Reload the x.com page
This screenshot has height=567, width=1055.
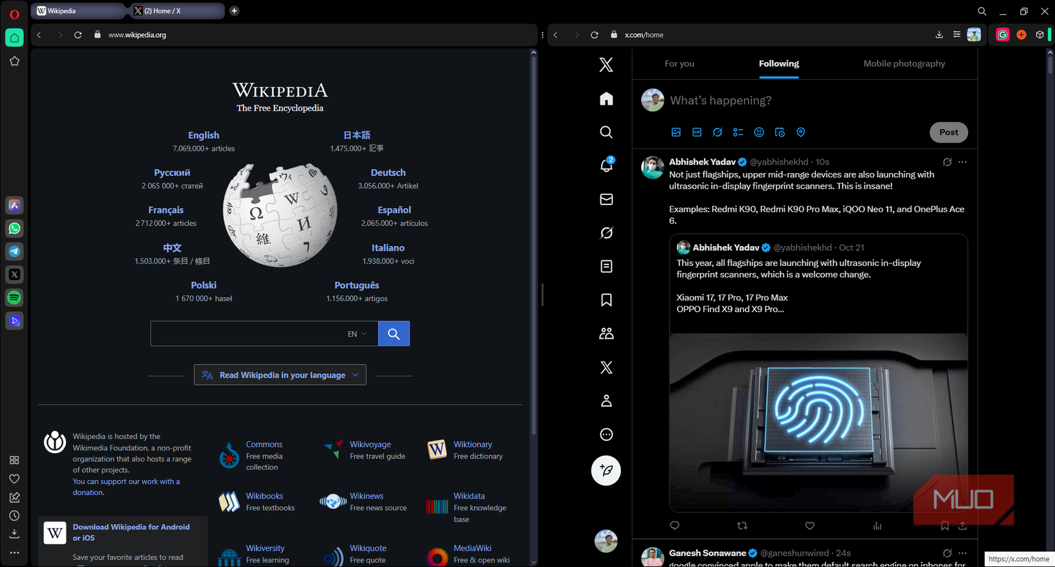pos(595,35)
